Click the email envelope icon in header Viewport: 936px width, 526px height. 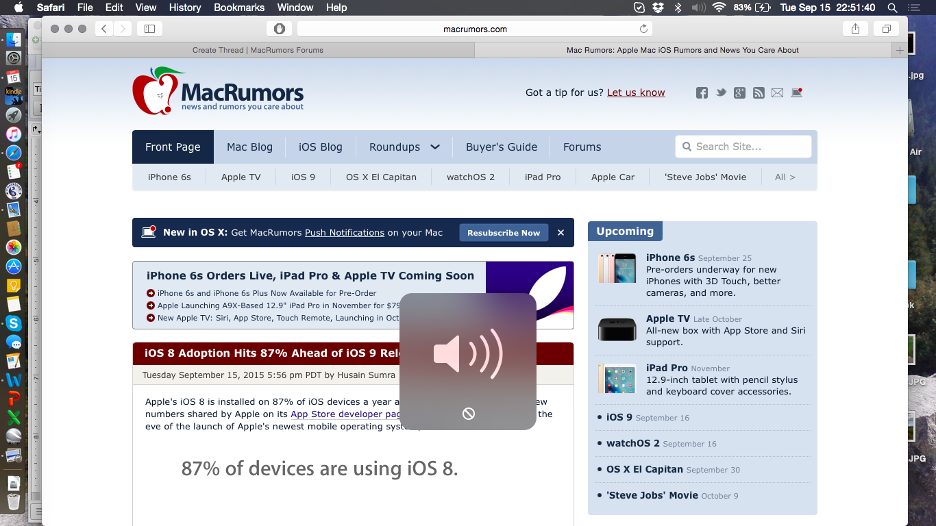(777, 93)
